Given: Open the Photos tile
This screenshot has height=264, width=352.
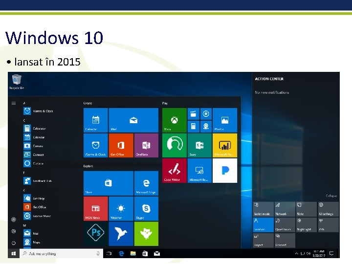Looking at the screenshot, I should [x=225, y=120].
